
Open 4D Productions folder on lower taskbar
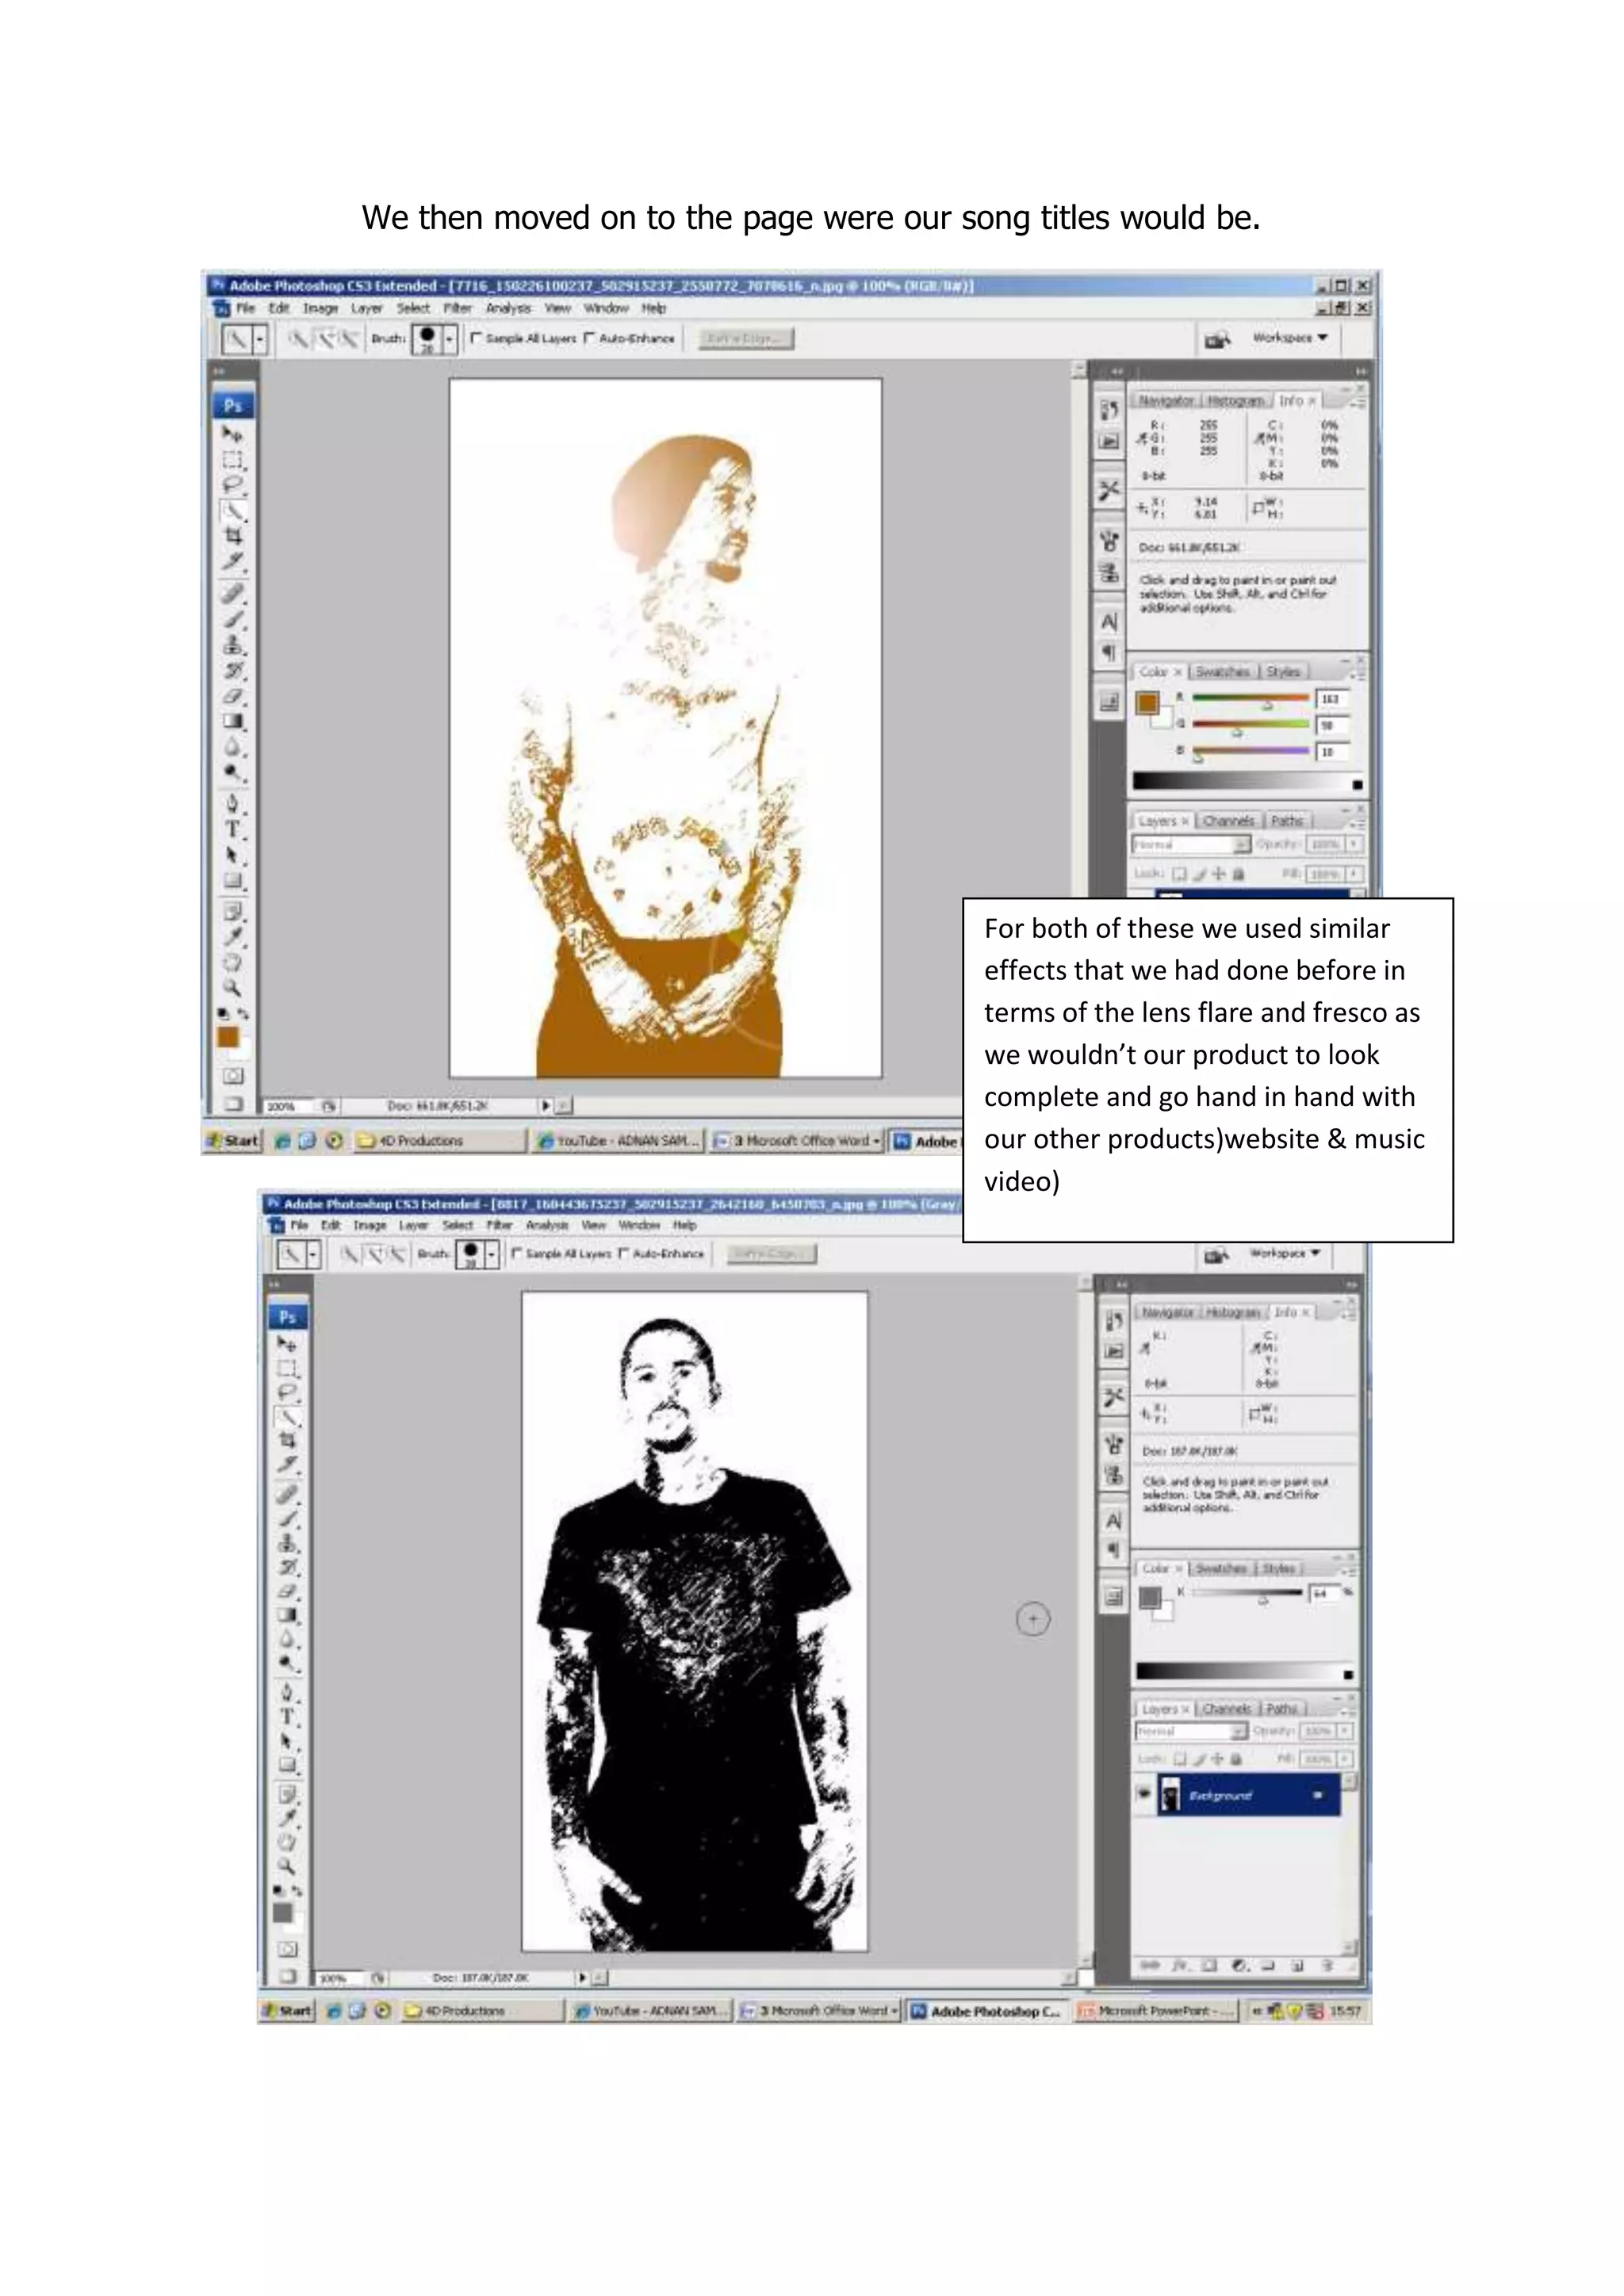pos(484,2011)
